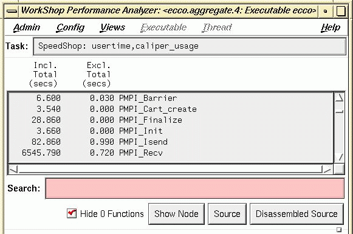
Task: Open the window menu button in title bar
Action: tap(12, 11)
